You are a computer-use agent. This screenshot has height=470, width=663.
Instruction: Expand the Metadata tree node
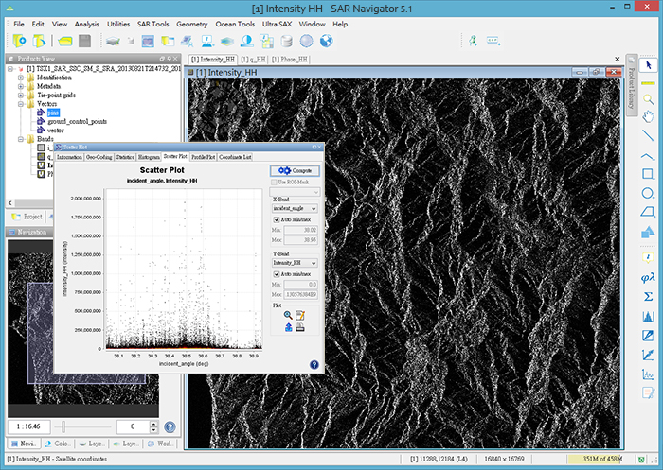coord(20,87)
